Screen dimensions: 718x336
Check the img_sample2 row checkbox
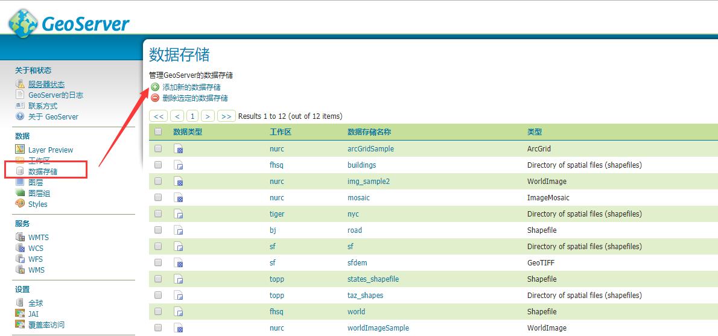click(x=158, y=181)
